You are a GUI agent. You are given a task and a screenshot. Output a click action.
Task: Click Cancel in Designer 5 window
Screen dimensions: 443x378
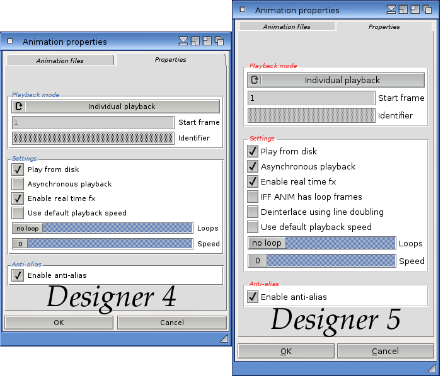click(x=386, y=352)
